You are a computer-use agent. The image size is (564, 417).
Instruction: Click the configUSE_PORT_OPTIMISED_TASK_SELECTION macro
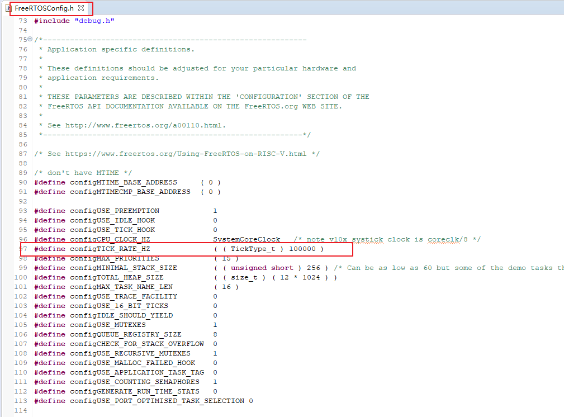pyautogui.click(x=157, y=401)
